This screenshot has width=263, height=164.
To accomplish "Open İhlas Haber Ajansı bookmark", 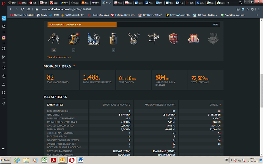I will 99,15.
